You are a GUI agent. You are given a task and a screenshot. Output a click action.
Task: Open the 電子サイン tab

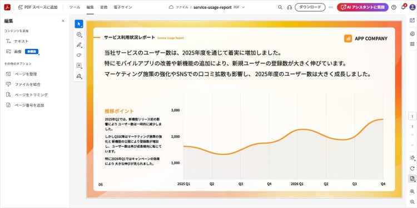[x=123, y=7]
